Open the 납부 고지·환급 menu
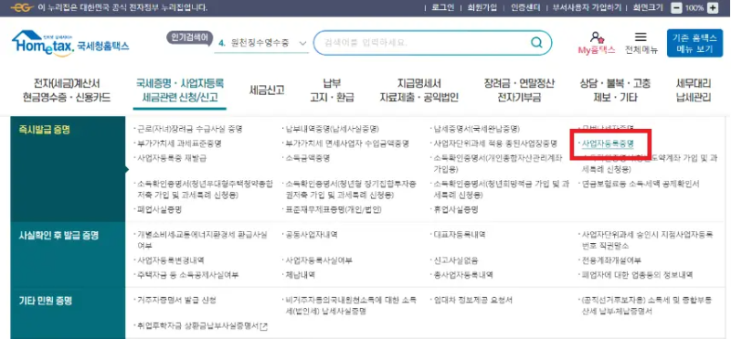 click(x=332, y=90)
